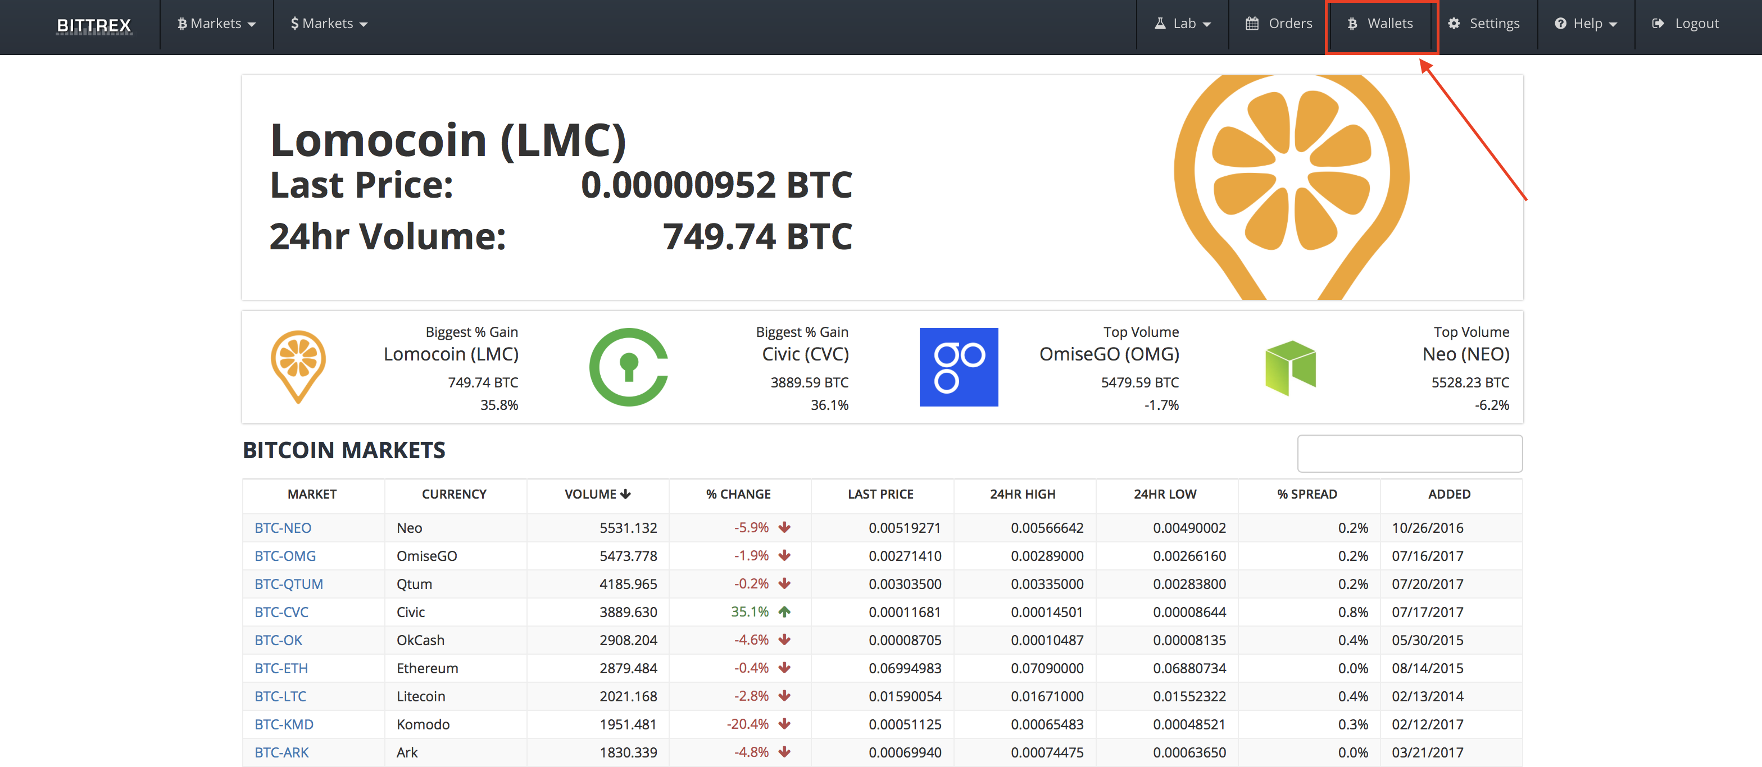Click the Orders calendar icon
1762x767 pixels.
pyautogui.click(x=1252, y=24)
